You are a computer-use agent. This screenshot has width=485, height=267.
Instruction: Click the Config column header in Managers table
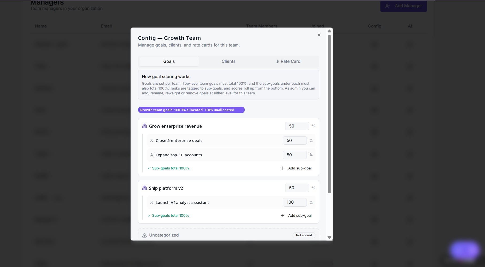point(375,26)
